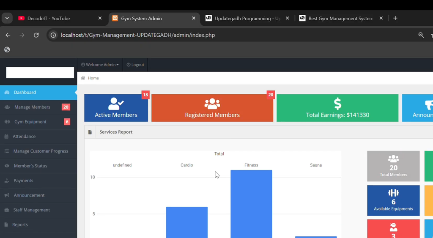Screen dimensions: 433x238
Task: Open the partially visible Announcements tile
Action: pyautogui.click(x=417, y=108)
